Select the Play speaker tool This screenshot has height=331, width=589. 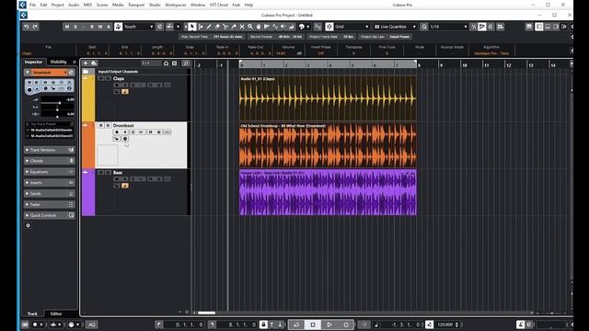point(283,27)
